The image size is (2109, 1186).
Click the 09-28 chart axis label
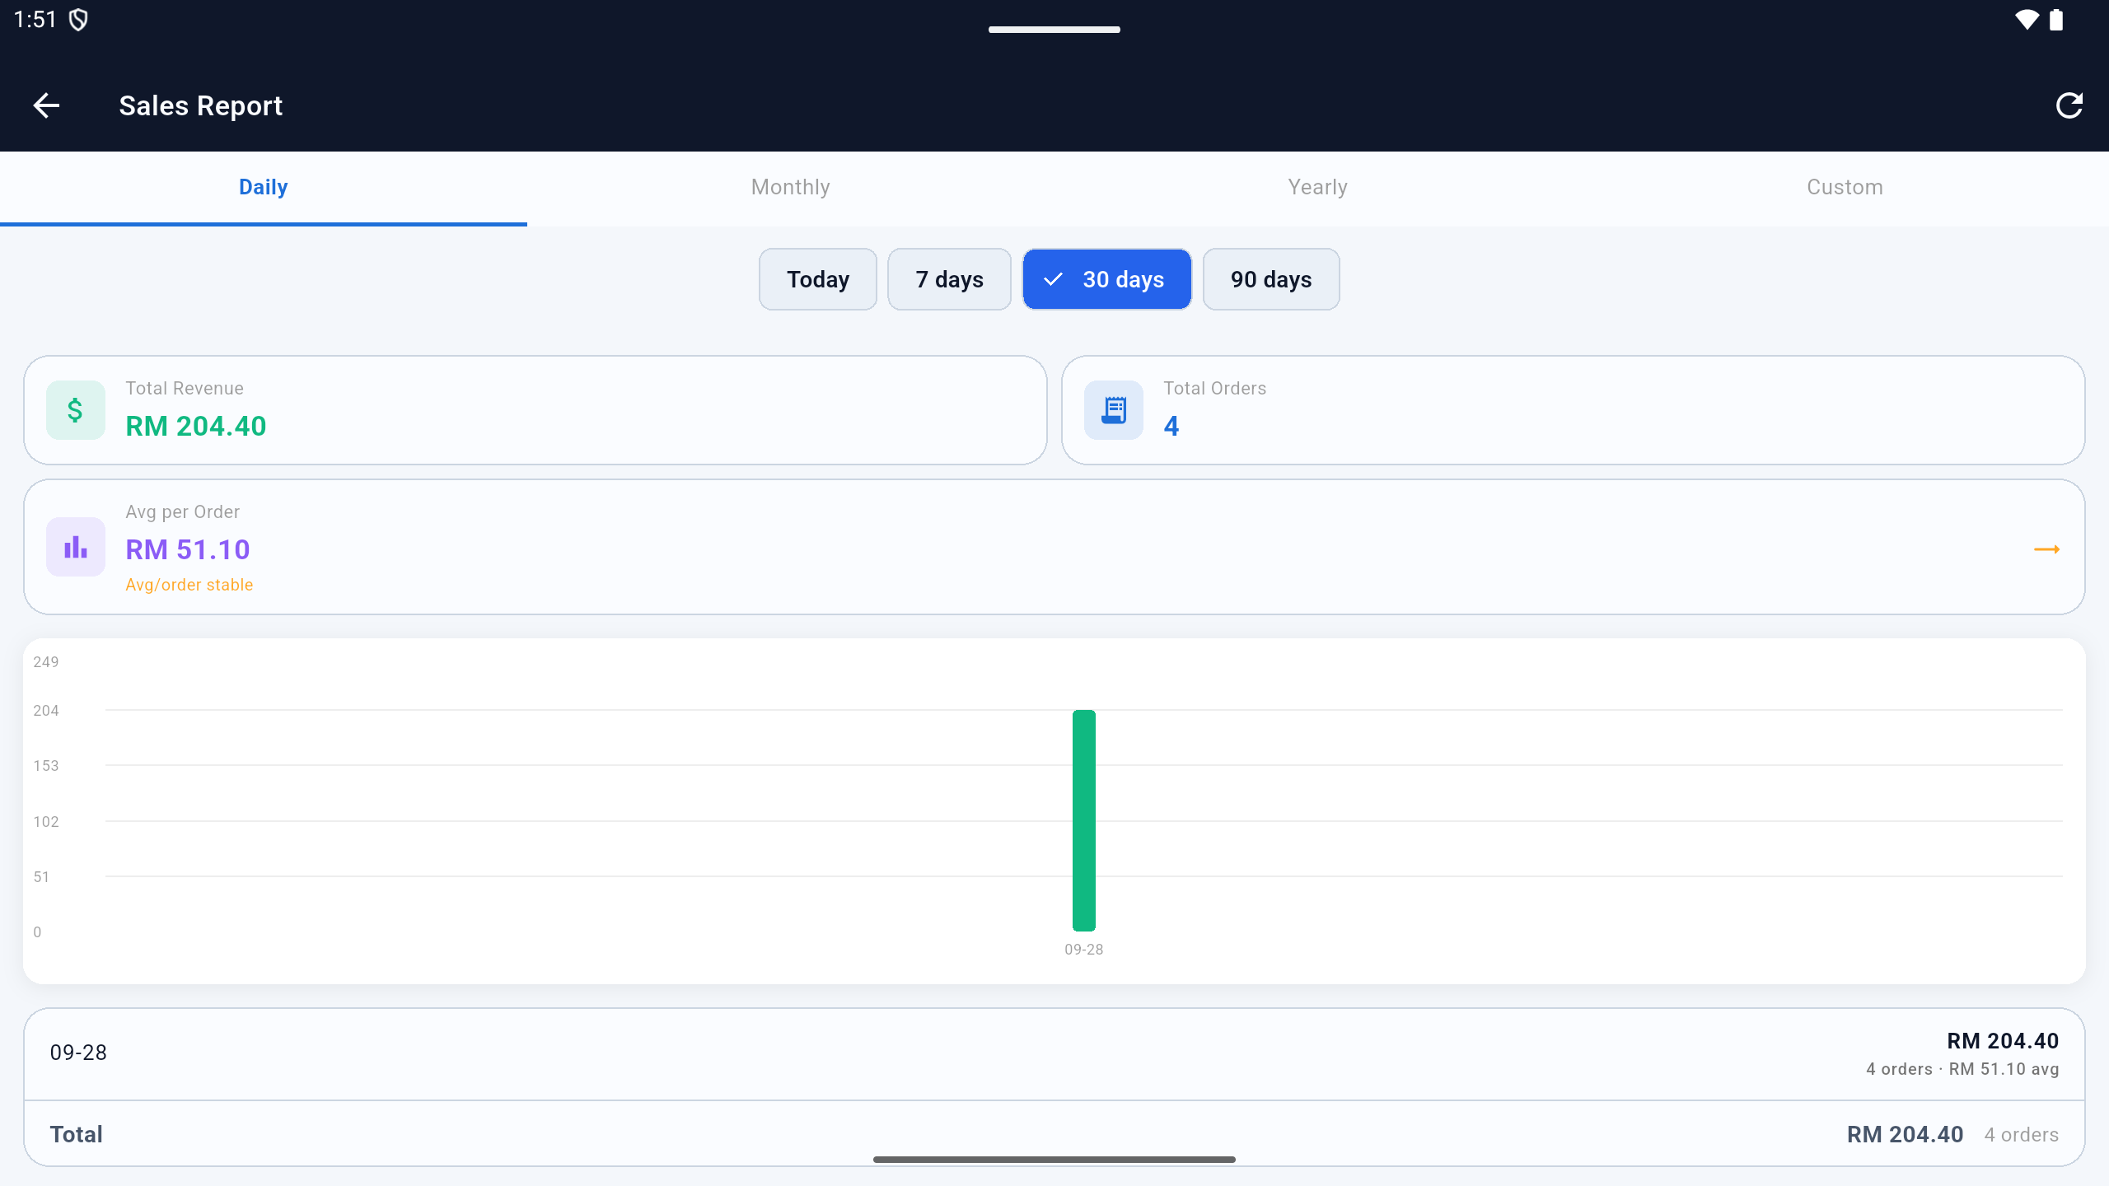(1083, 950)
